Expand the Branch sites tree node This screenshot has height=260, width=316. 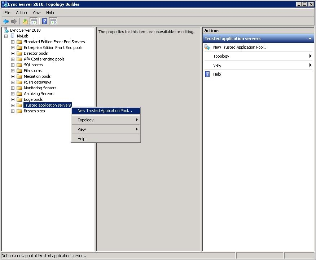13,111
